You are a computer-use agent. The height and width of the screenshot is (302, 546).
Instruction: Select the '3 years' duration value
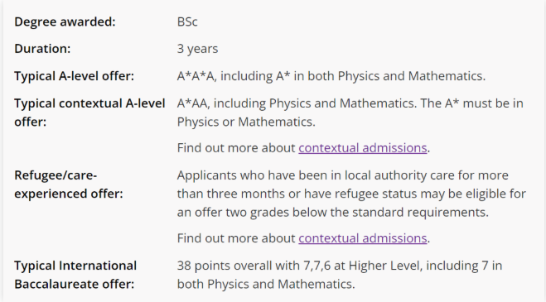click(x=197, y=49)
